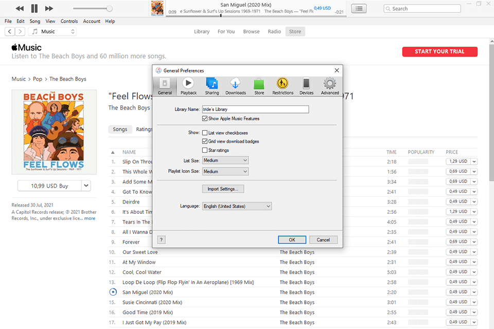Screen dimensions: 494x329
Task: Open the Help menu
Action: pos(110,21)
